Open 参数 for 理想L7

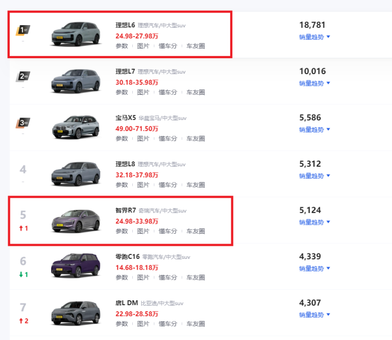click(121, 93)
